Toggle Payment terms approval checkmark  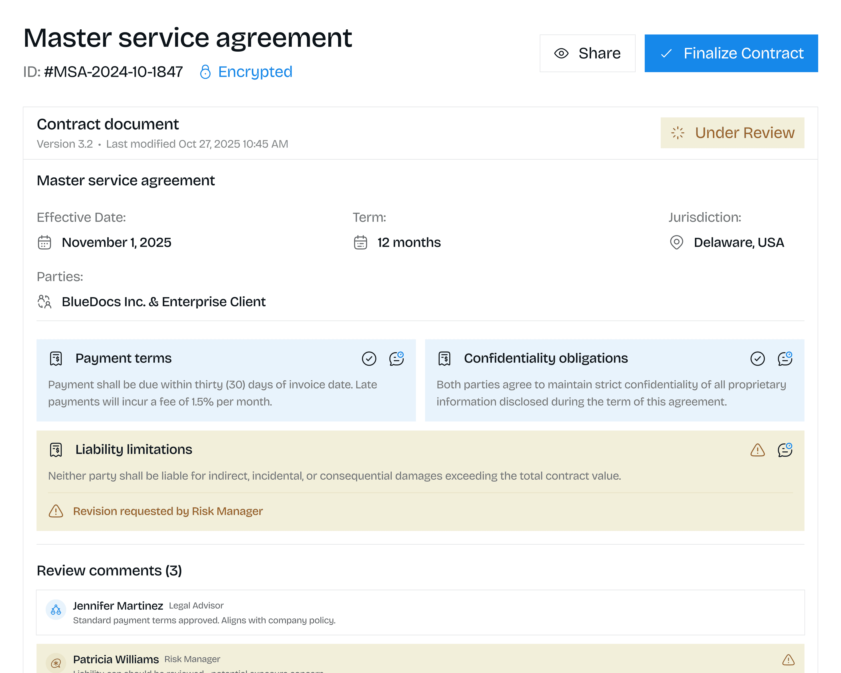pos(369,358)
